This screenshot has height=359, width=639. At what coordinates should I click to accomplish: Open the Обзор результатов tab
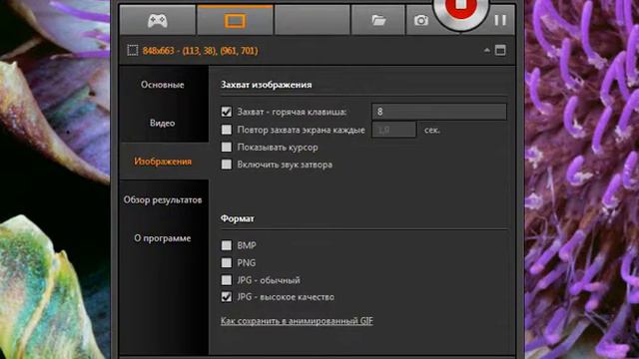(163, 199)
